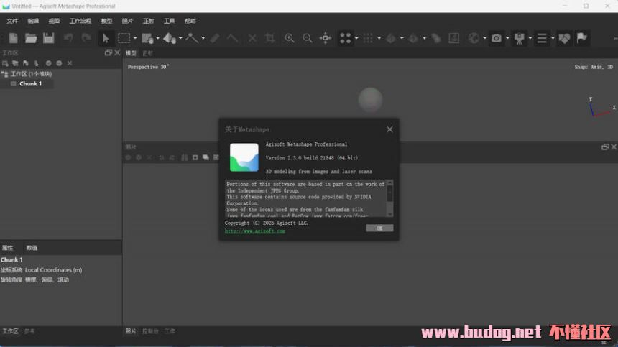The image size is (618, 347).
Task: Click the Zoom In magnifier icon
Action: (290, 38)
